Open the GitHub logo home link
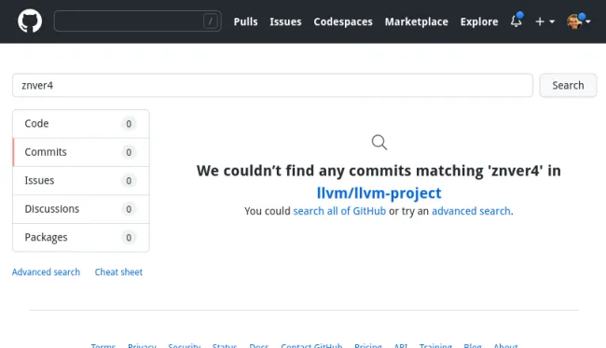The width and height of the screenshot is (606, 348). click(x=30, y=21)
